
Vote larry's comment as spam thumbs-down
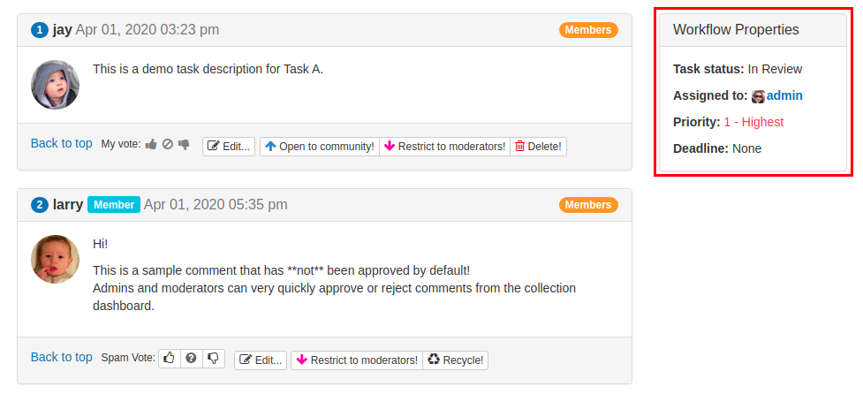coord(214,359)
